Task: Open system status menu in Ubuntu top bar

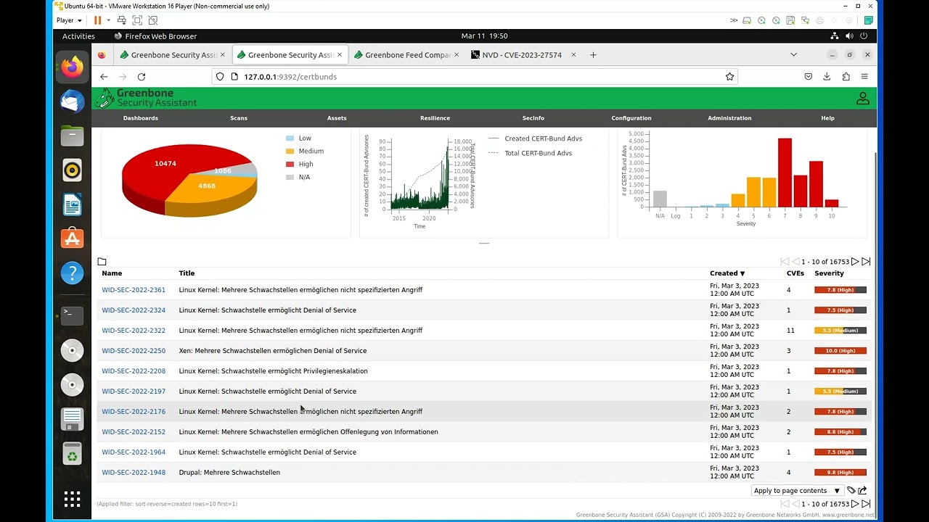Action: point(849,36)
